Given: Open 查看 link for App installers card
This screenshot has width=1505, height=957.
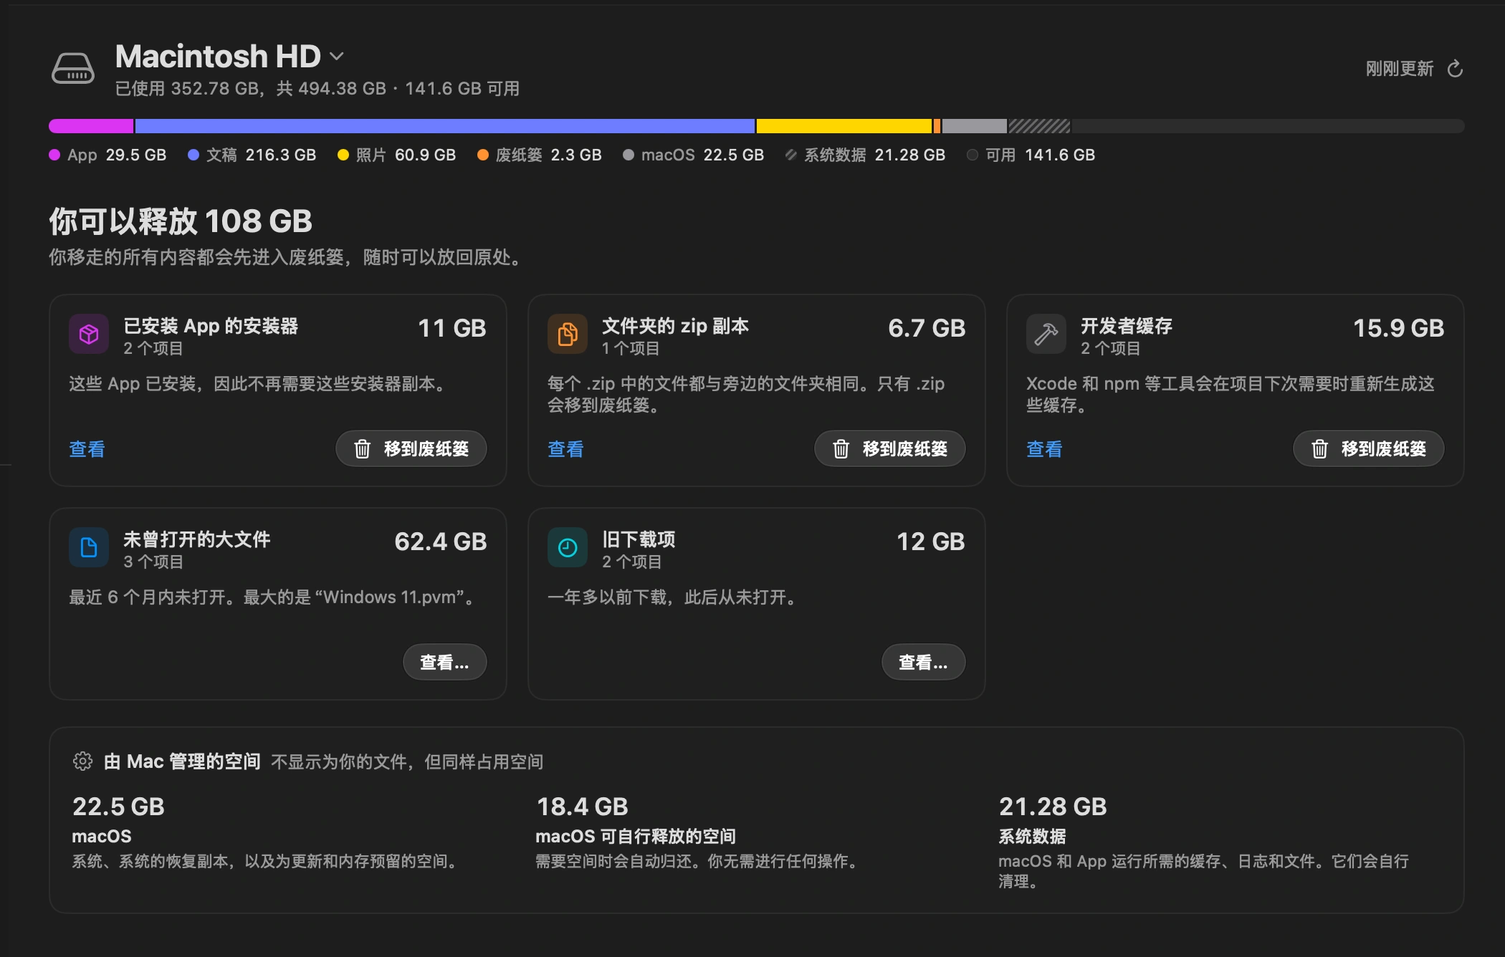Looking at the screenshot, I should point(87,449).
